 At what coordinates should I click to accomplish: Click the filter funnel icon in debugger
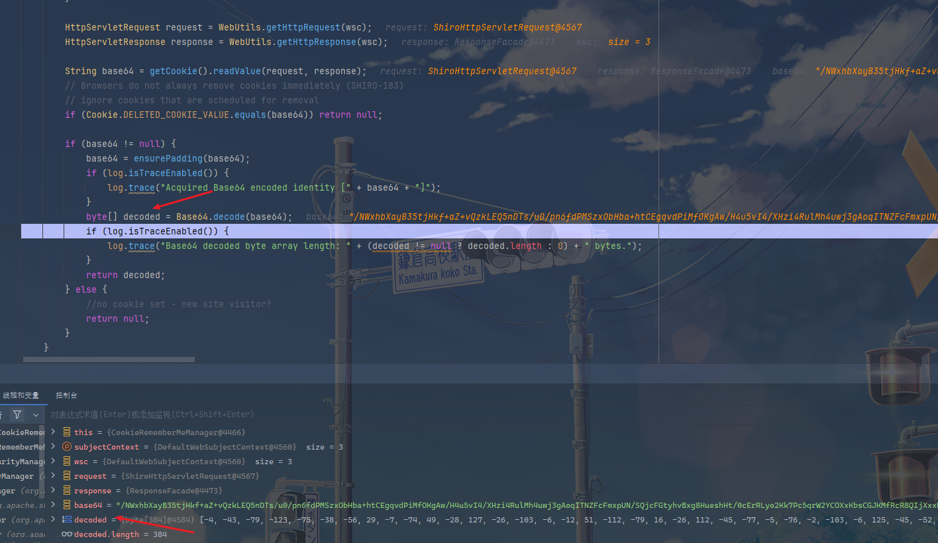[x=17, y=415]
